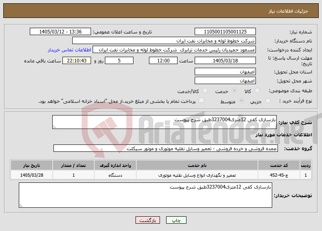This screenshot has width=322, height=231.
Task: Select the متوسط purchase type radio
Action: coord(242,101)
